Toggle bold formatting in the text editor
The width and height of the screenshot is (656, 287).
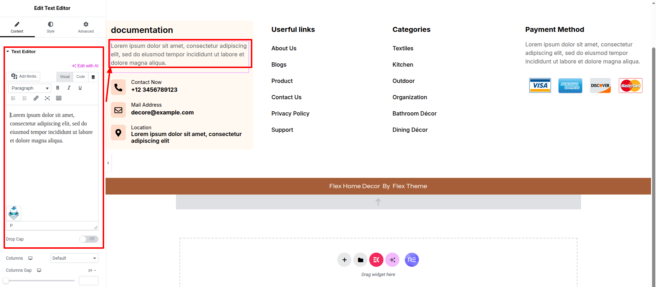(58, 88)
